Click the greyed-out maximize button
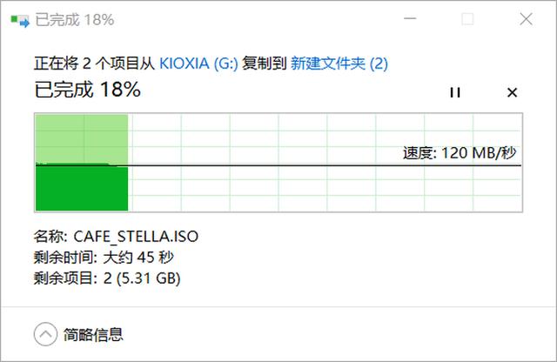557x362 pixels. click(x=468, y=19)
